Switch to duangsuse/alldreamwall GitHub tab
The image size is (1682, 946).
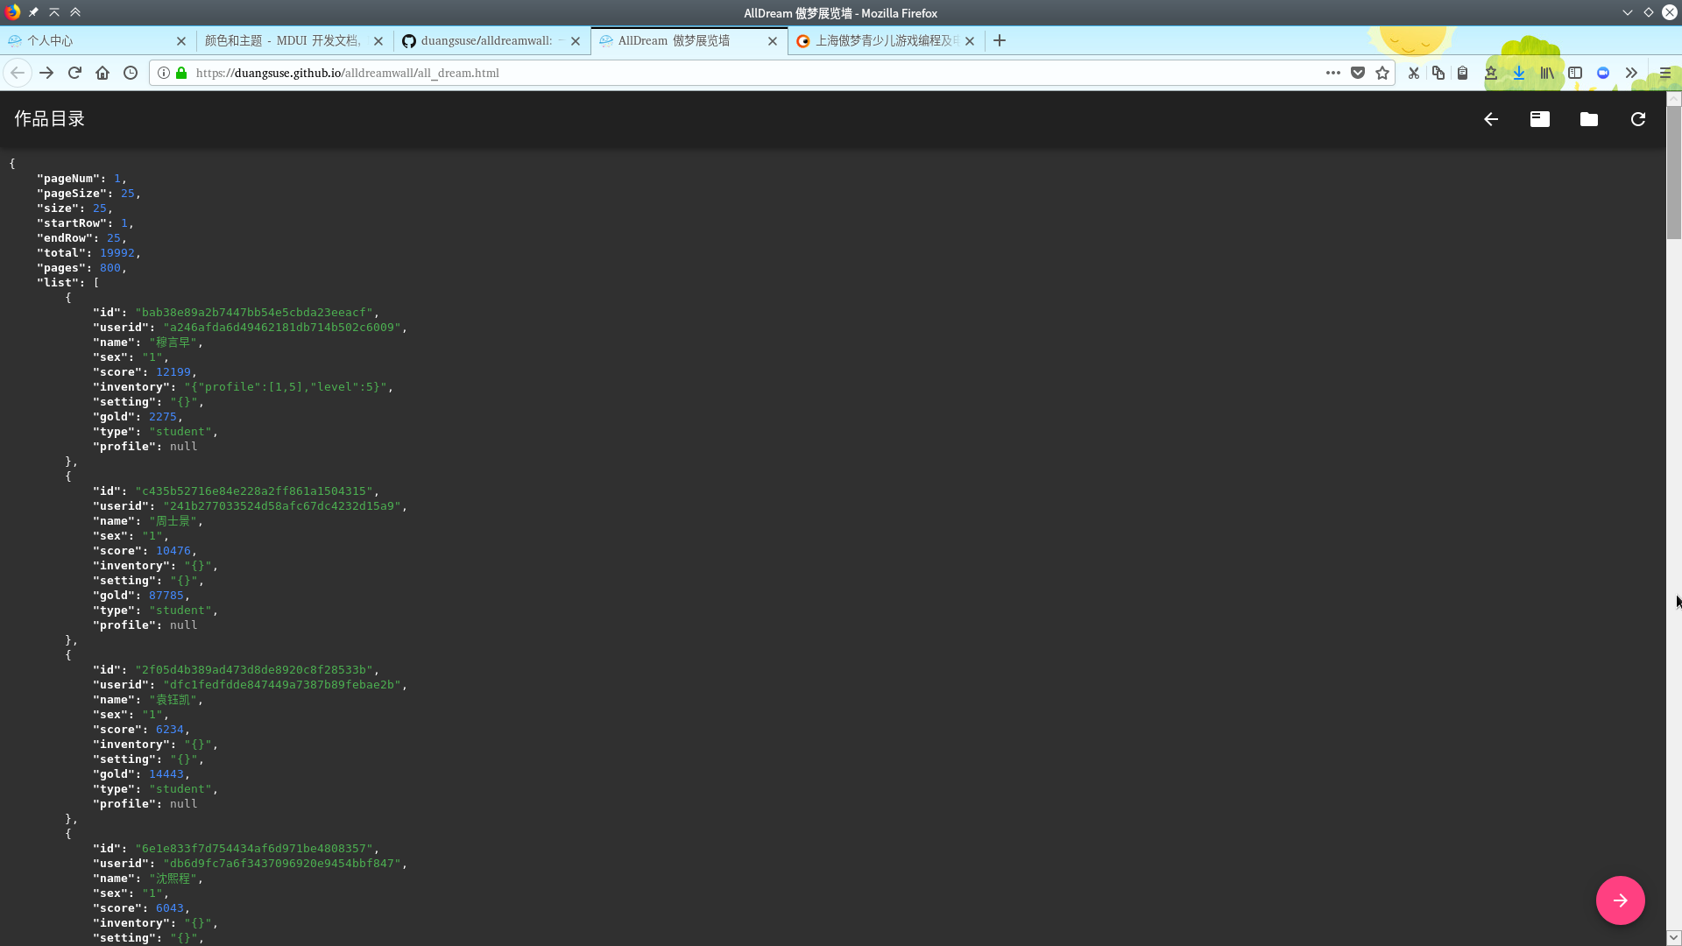click(x=486, y=40)
